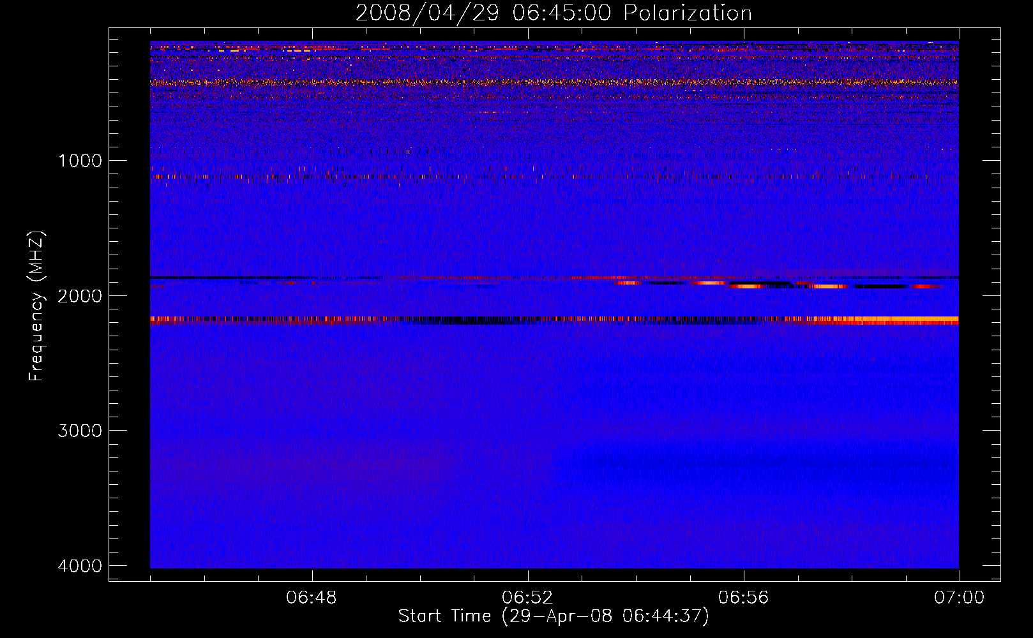Screen dimensions: 1033x638
Task: Click the 3000 frequency tick label
Action: pos(80,431)
